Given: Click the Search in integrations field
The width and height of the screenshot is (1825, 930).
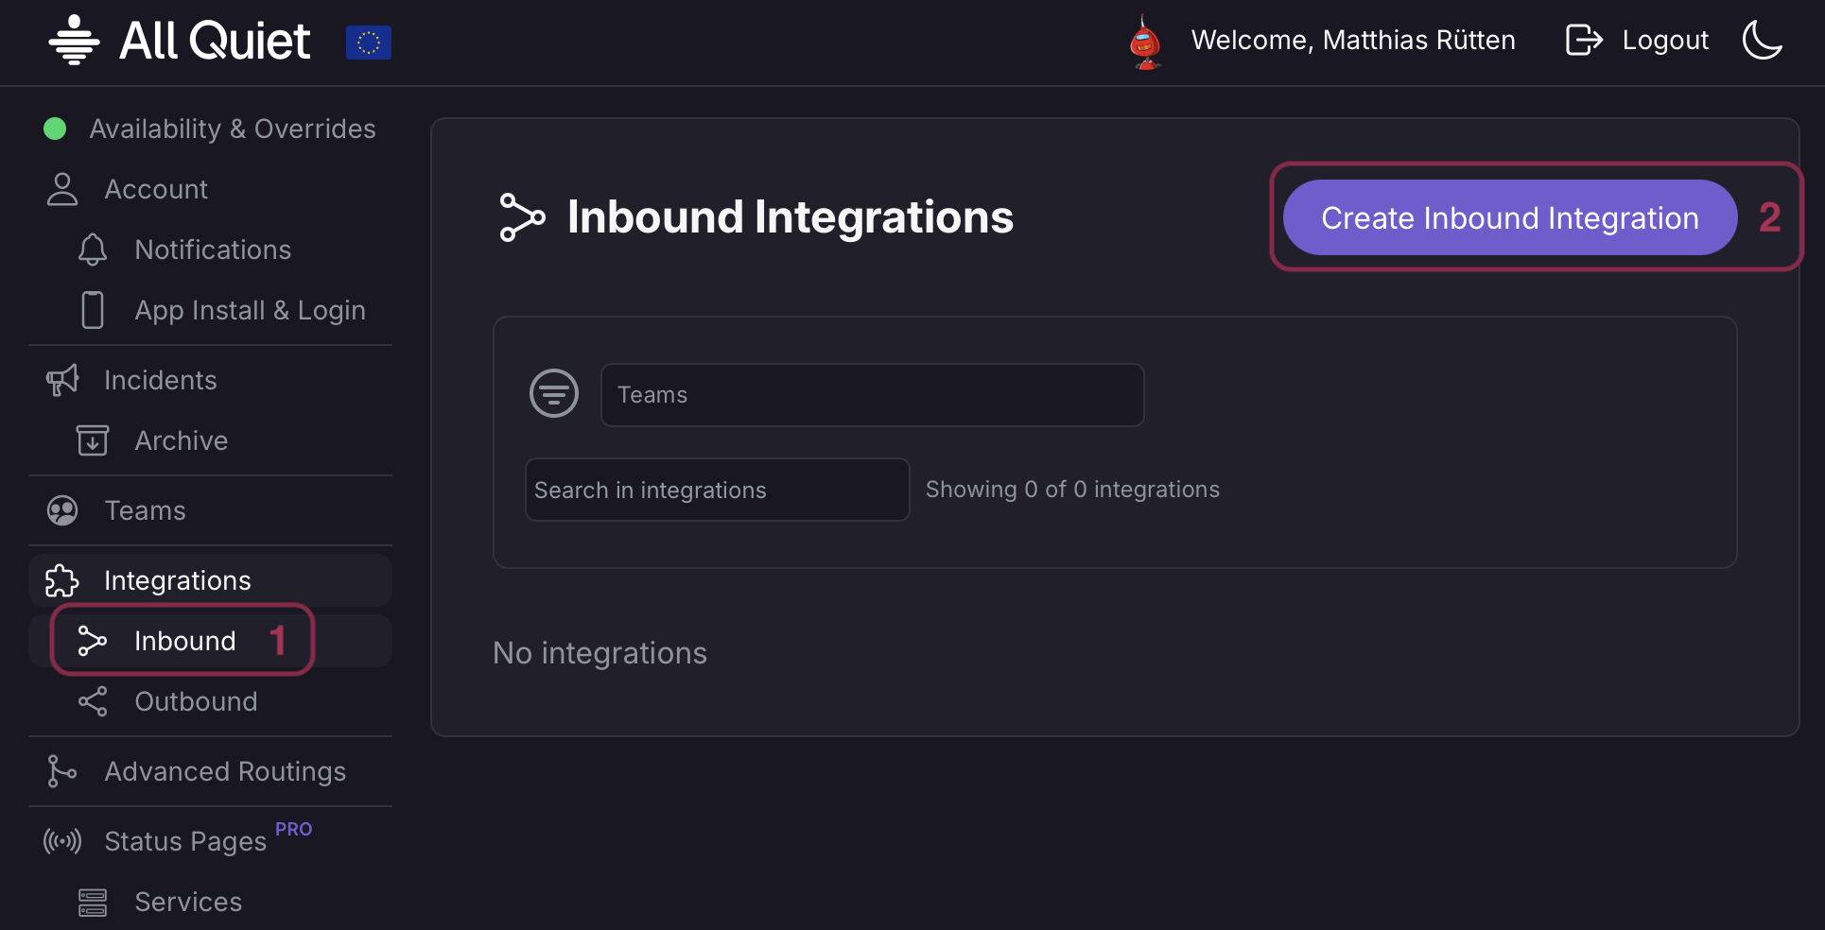Looking at the screenshot, I should [x=717, y=490].
